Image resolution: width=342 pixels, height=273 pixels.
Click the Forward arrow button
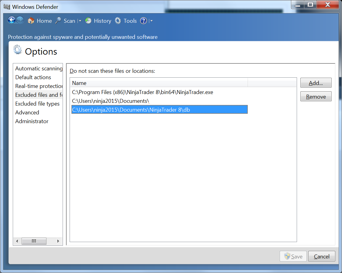tap(20, 20)
